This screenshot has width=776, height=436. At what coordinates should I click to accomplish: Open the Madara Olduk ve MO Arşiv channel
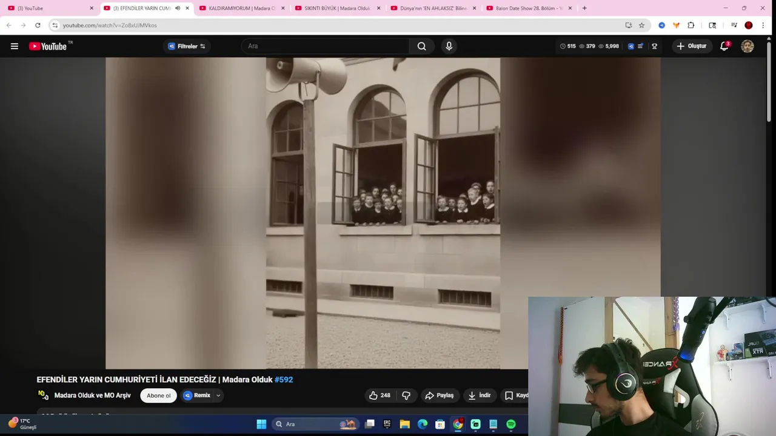[x=92, y=395]
